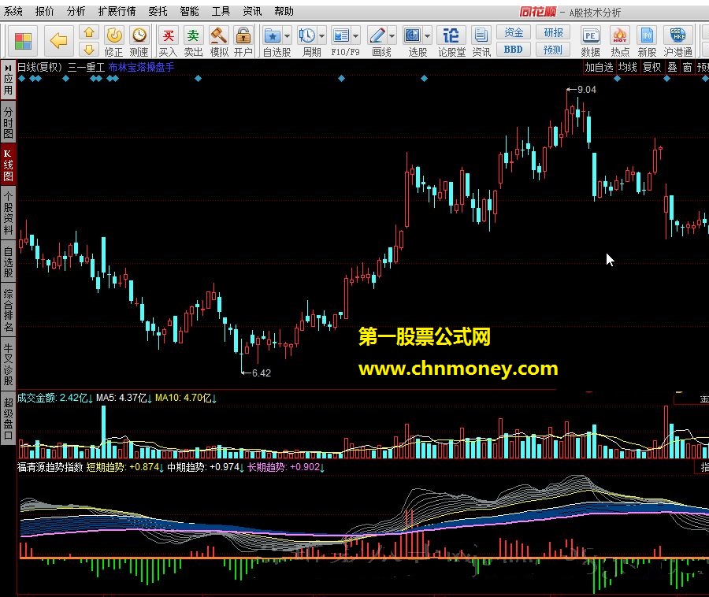Image resolution: width=709 pixels, height=597 pixels.
Task: Open the 选股 stock screener icon
Action: pyautogui.click(x=412, y=35)
